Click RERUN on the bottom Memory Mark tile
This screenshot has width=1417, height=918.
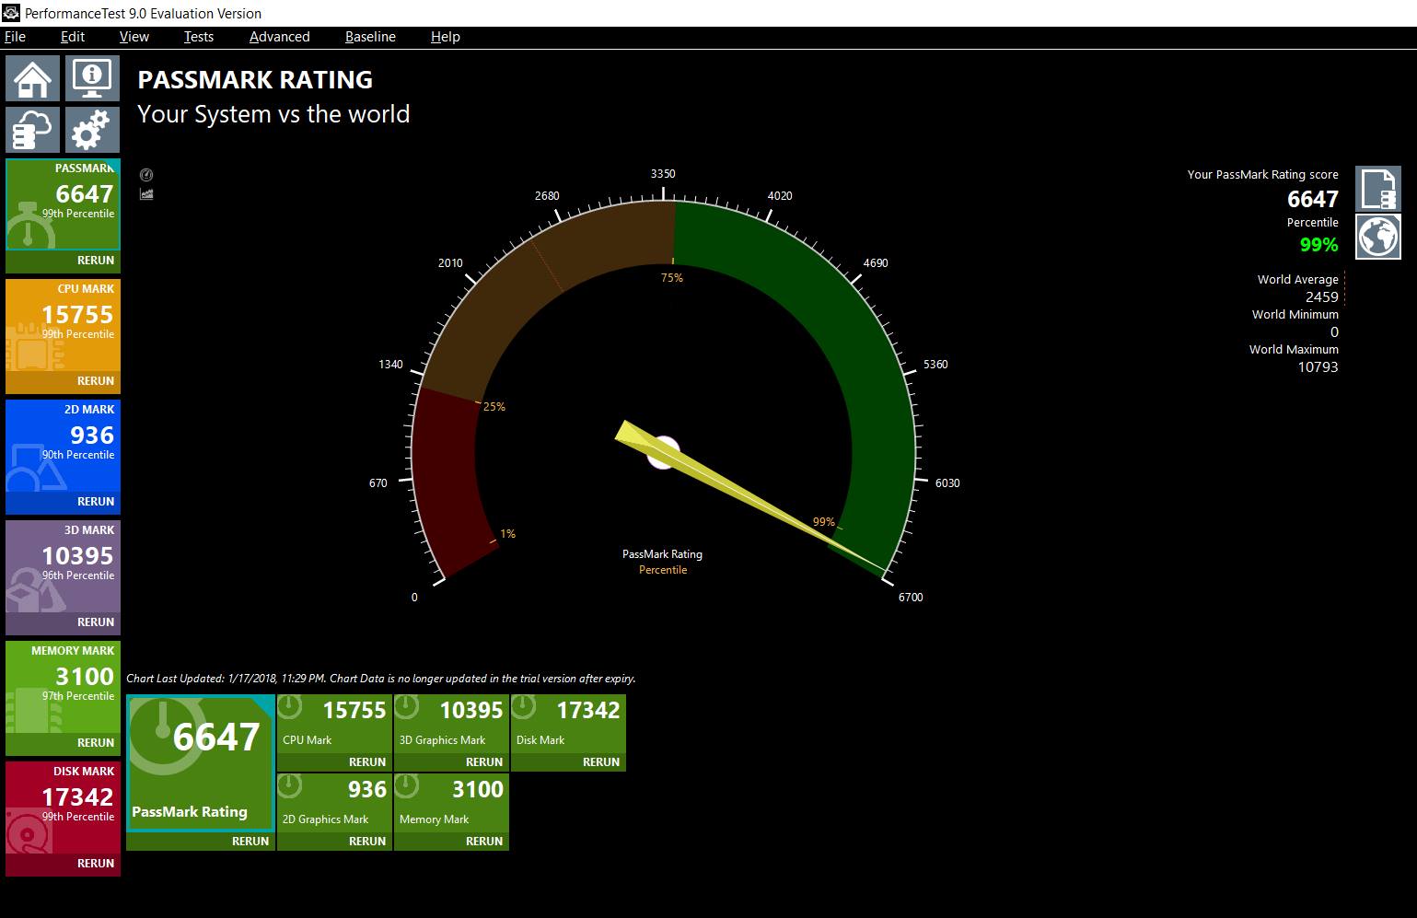(484, 842)
